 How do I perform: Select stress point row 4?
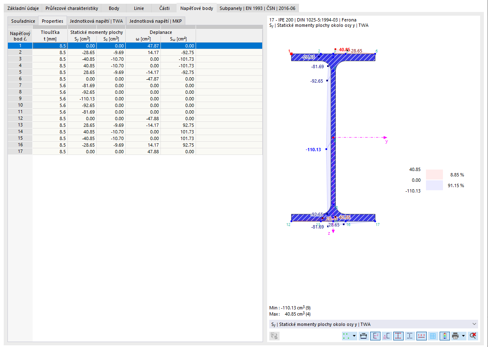[x=135, y=66]
